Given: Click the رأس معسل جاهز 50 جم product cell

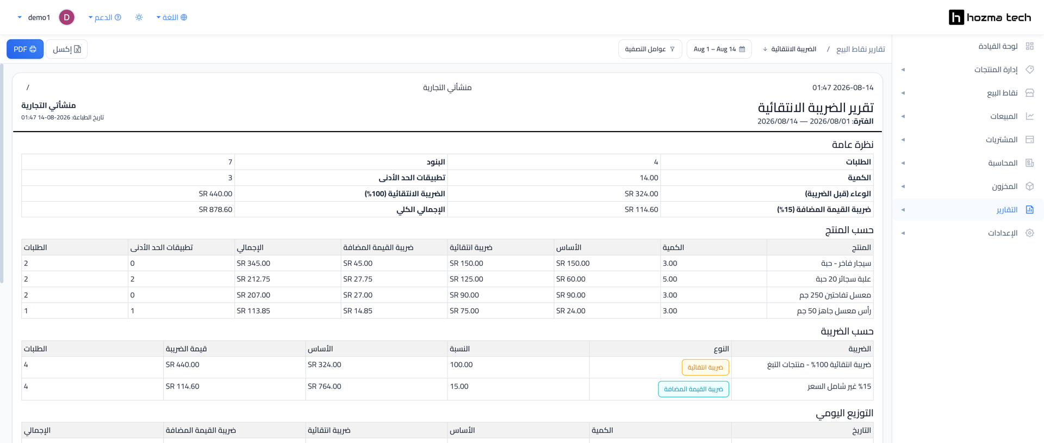Looking at the screenshot, I should coord(820,311).
